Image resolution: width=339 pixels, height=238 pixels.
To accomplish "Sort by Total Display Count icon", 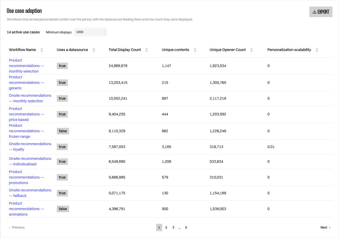I will click(x=147, y=50).
